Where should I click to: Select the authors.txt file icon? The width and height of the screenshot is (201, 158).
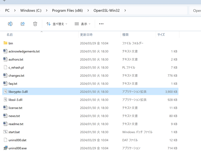[x=5, y=59]
